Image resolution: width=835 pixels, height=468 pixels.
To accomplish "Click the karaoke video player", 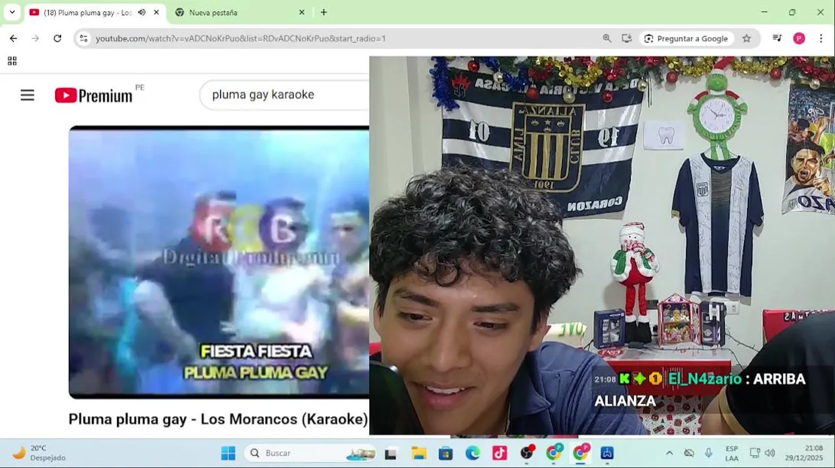I will point(219,262).
